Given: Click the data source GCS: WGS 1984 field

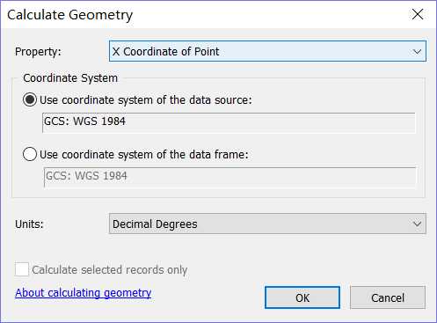Looking at the screenshot, I should (x=229, y=122).
